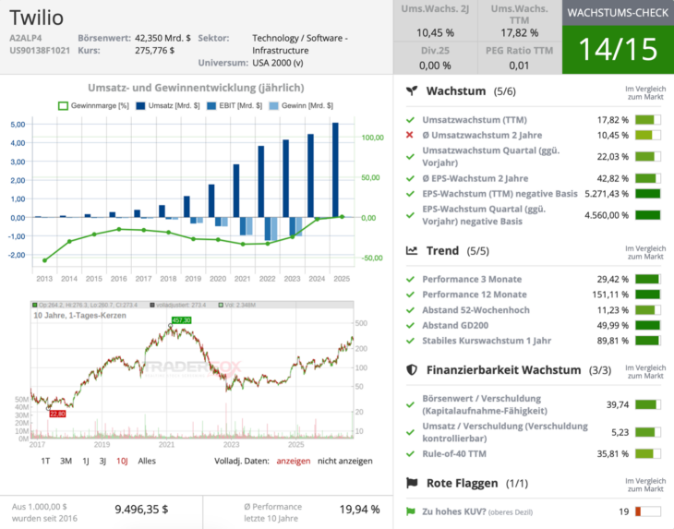Click the WACHSTUMS-CHECK header

coord(618,12)
